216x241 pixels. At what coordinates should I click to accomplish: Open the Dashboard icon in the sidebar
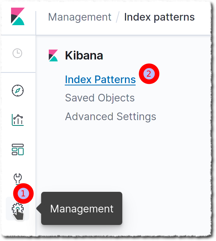[18, 149]
